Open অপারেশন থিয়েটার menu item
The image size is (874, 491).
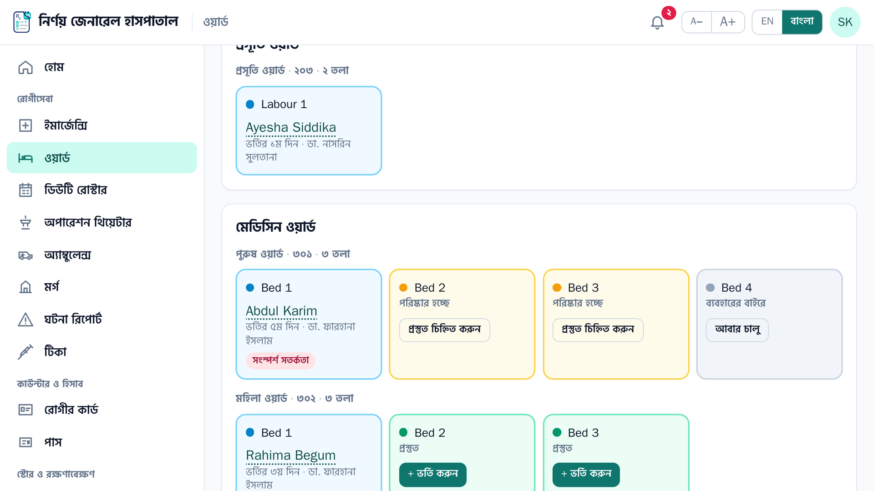pyautogui.click(x=102, y=222)
